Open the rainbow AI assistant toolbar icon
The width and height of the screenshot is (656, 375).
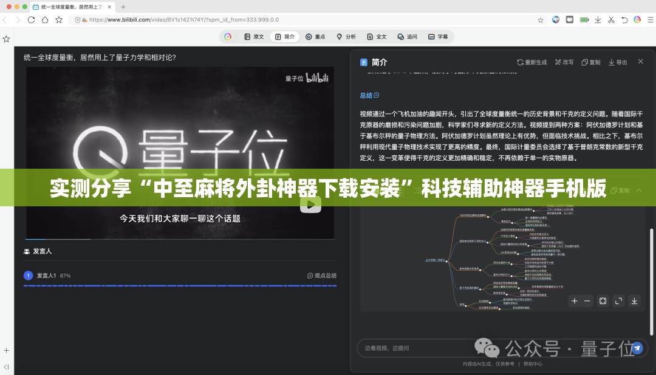637,19
